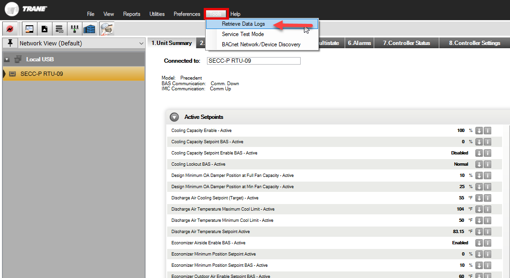Click down-arrow for Discharge Air Temperature Minimum Cool Limit
Image resolution: width=510 pixels, height=278 pixels.
tap(479, 220)
